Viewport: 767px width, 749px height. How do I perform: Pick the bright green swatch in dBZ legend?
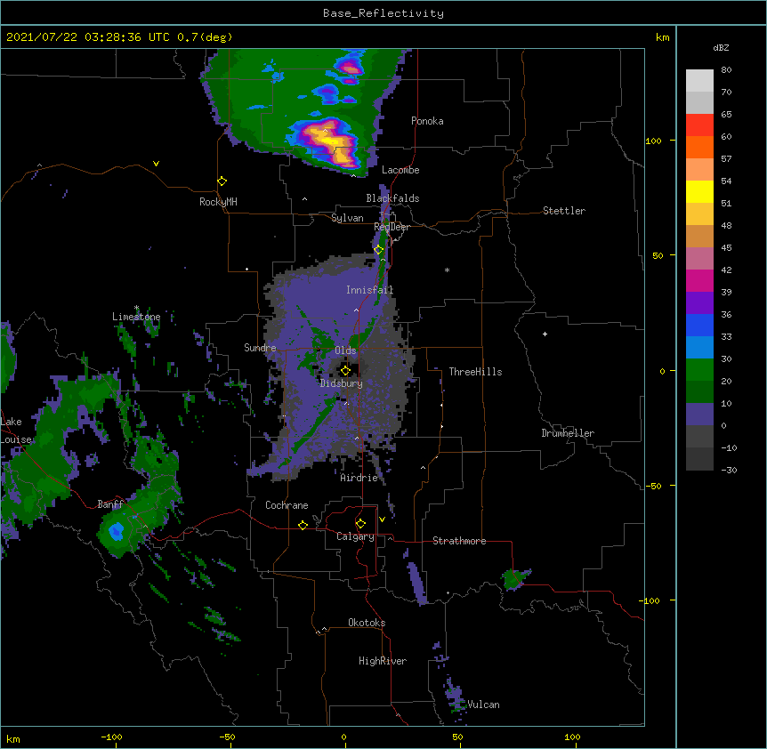(699, 370)
